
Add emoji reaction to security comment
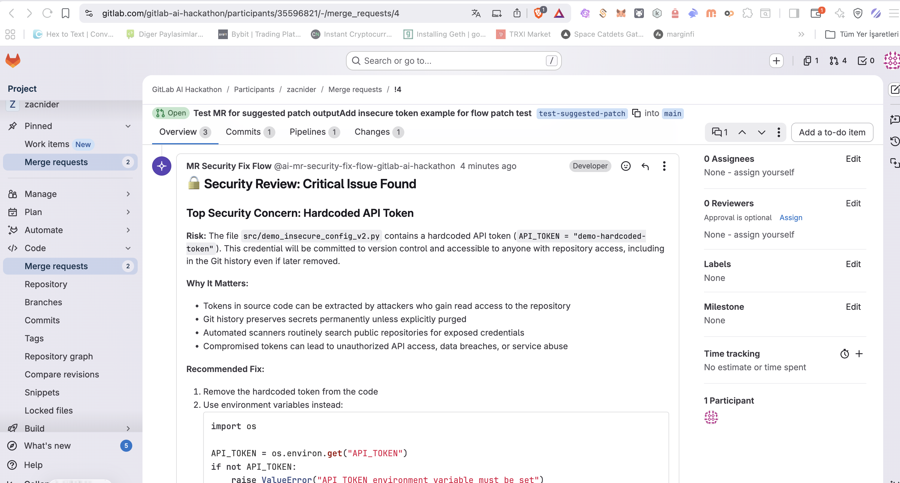[625, 166]
